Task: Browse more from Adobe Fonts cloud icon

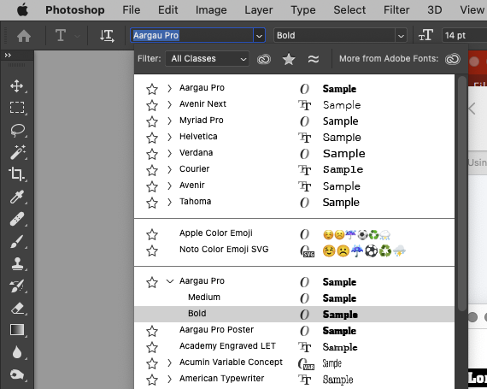Action: [453, 59]
